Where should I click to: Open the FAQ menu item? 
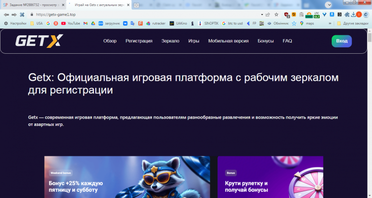pyautogui.click(x=287, y=41)
